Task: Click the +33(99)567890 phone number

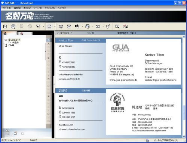Action: tap(69, 62)
